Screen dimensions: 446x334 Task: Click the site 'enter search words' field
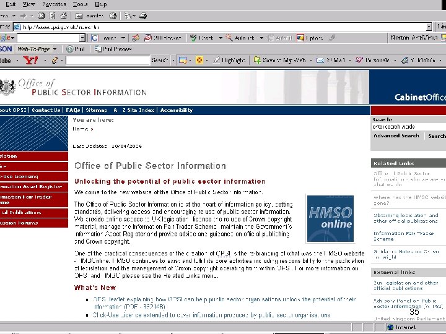tap(409, 127)
